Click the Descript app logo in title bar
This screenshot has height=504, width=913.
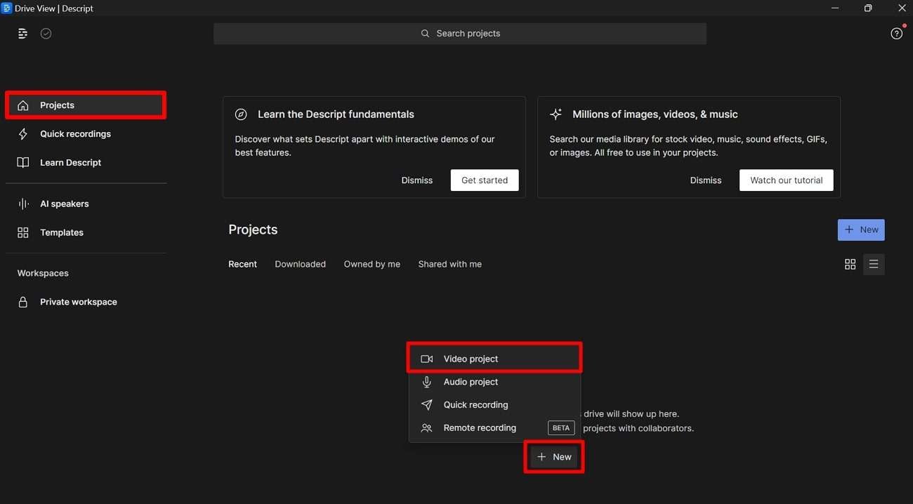pyautogui.click(x=7, y=8)
